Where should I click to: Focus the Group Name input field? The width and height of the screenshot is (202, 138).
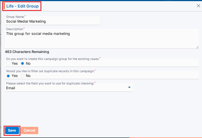click(52, 21)
